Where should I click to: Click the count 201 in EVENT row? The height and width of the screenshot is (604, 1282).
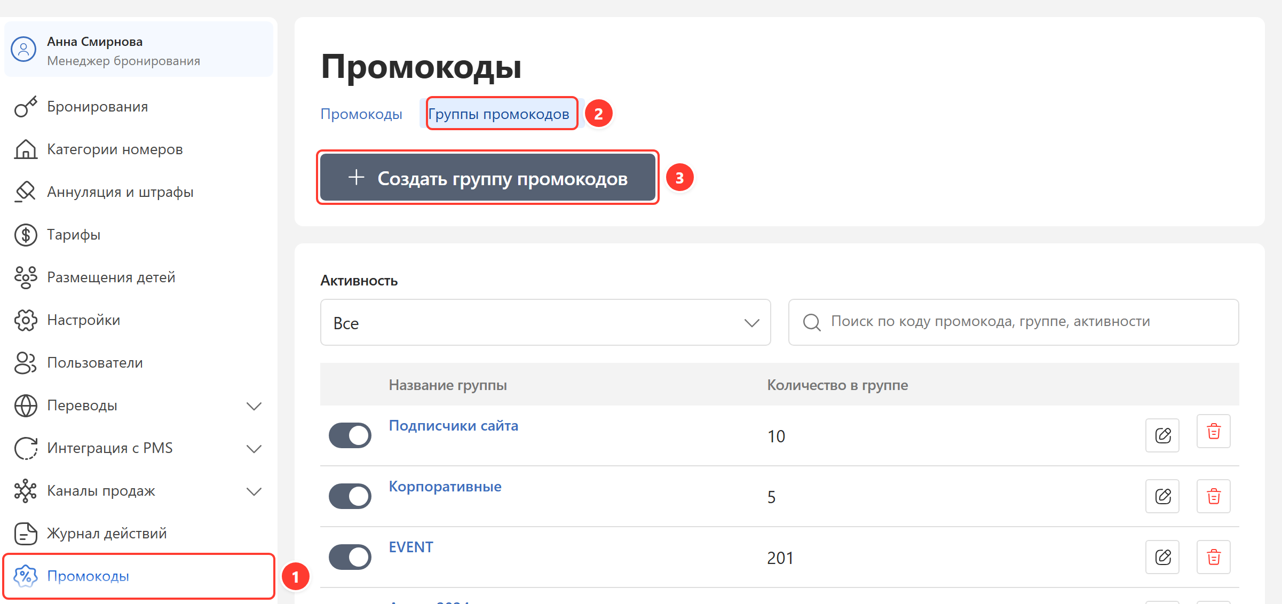780,558
